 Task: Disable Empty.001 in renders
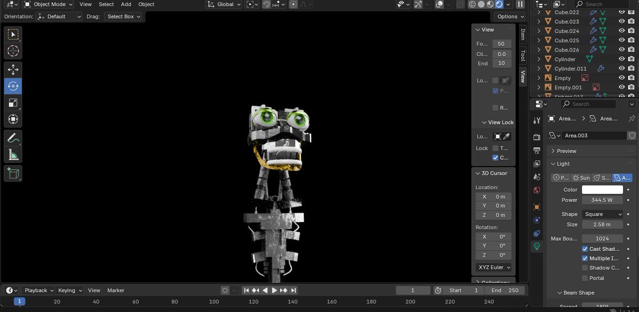click(x=631, y=87)
